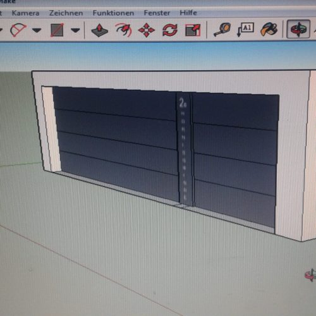Select the Move tool

click(147, 30)
